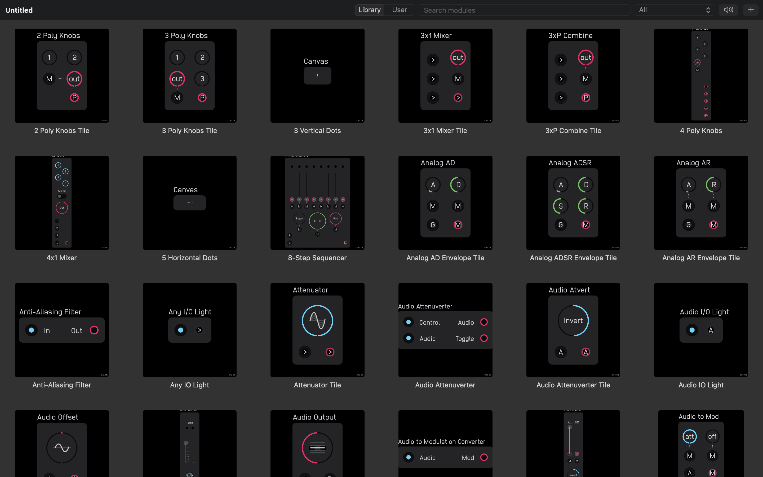The image size is (763, 477).
Task: Switch to the User tab
Action: point(400,10)
